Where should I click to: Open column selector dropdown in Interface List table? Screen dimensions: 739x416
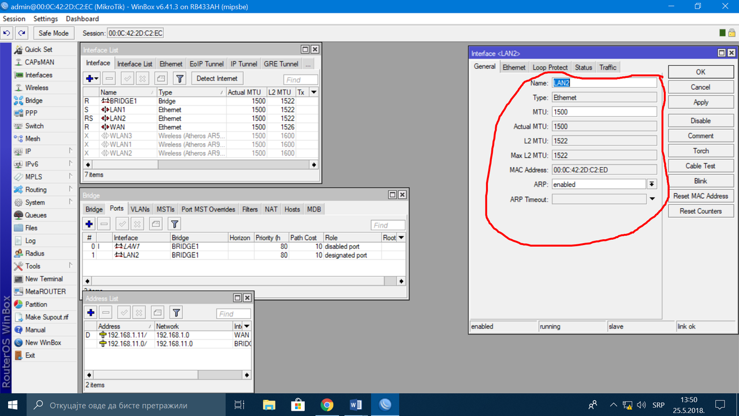[x=313, y=92]
